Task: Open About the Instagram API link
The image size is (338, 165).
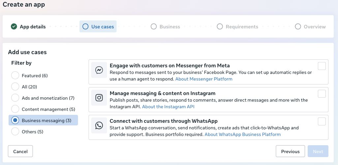Action: coord(168,107)
